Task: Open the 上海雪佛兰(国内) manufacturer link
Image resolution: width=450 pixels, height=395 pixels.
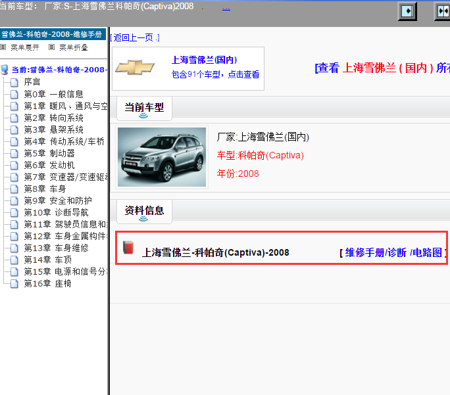Action: pyautogui.click(x=204, y=60)
